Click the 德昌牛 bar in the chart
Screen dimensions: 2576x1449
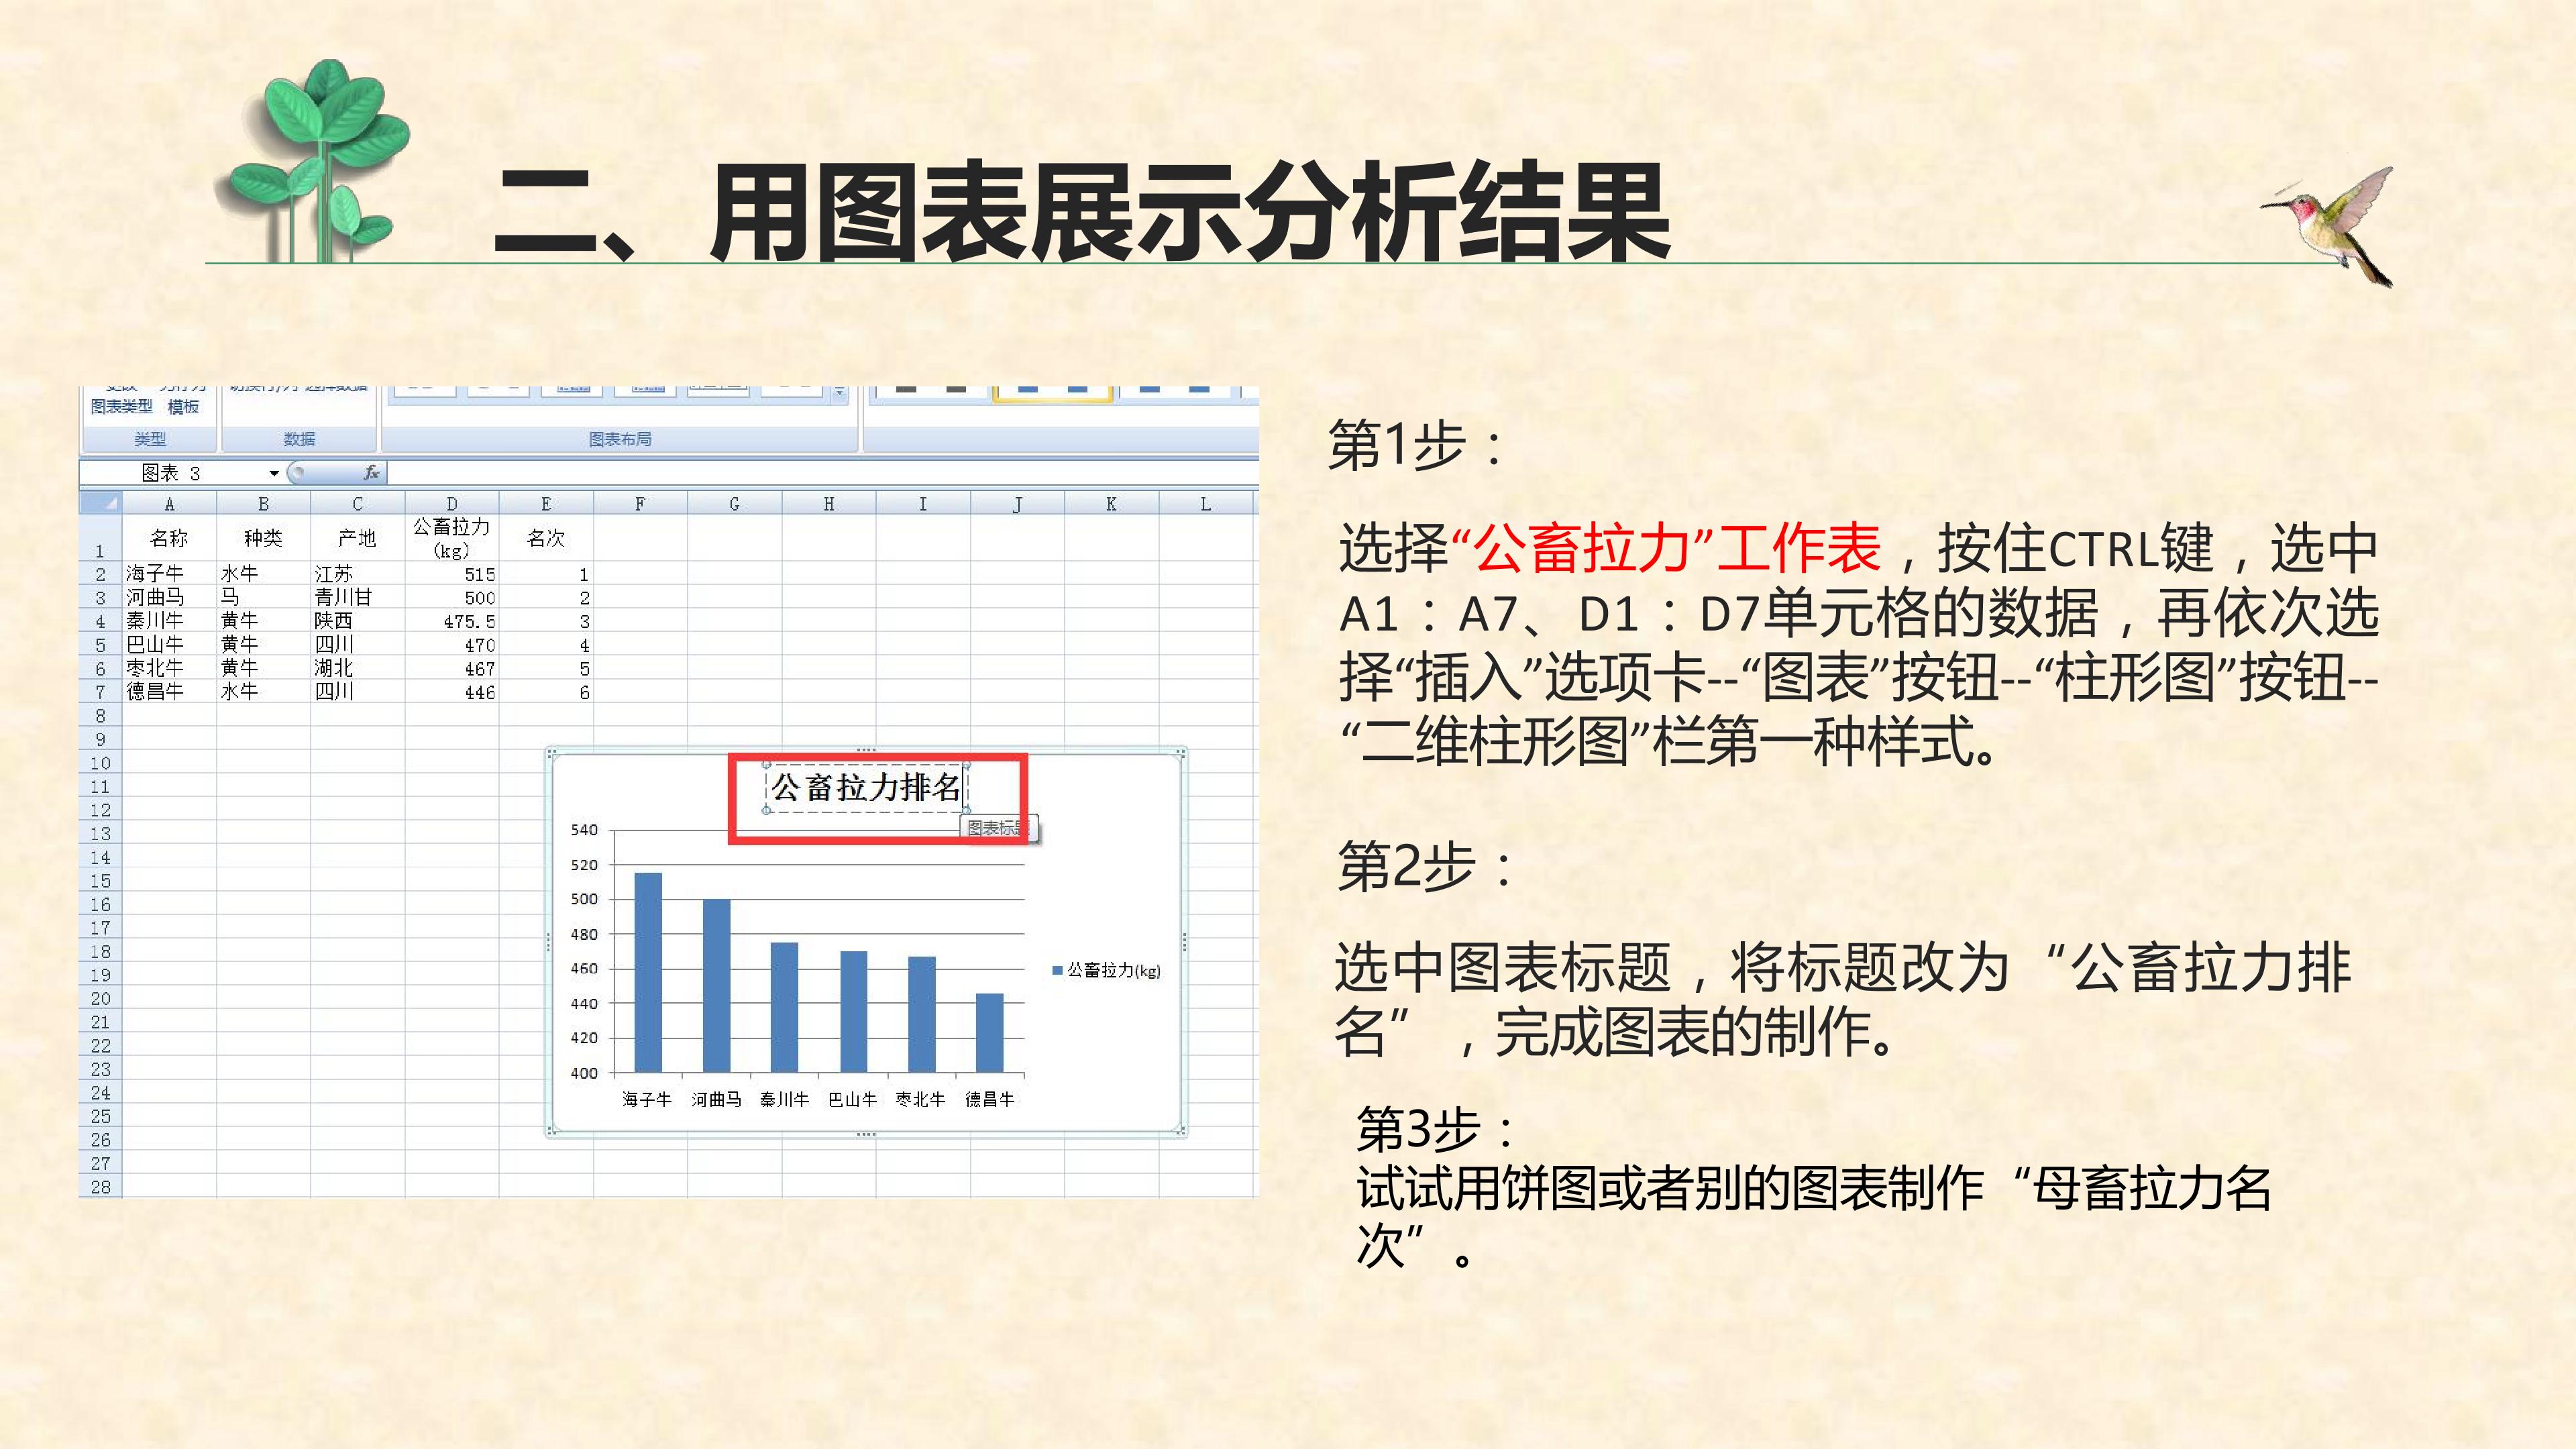(990, 1032)
